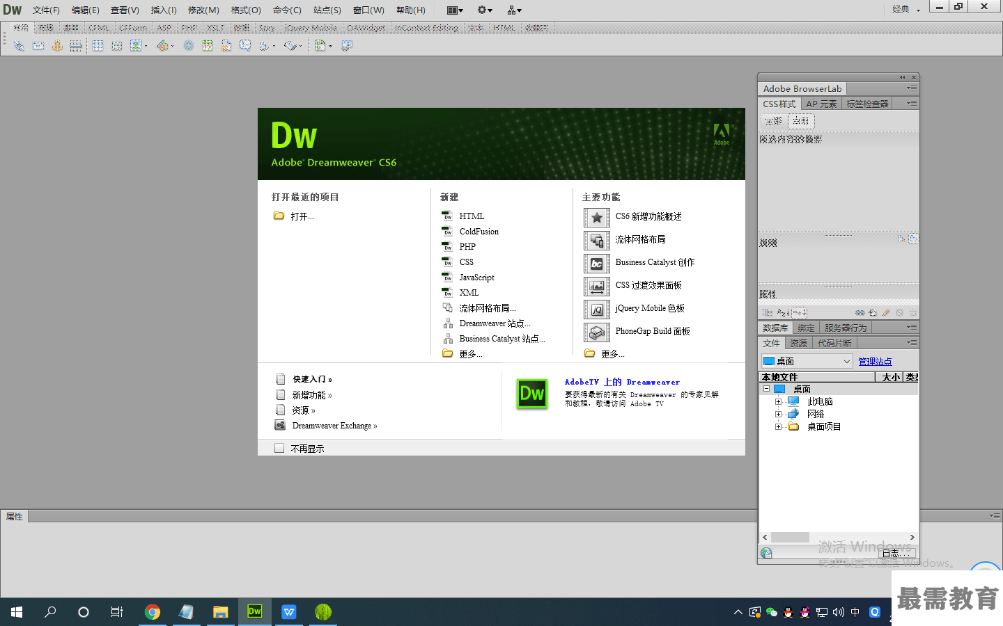Click the insert table icon
The height and width of the screenshot is (626, 1003).
pos(98,46)
